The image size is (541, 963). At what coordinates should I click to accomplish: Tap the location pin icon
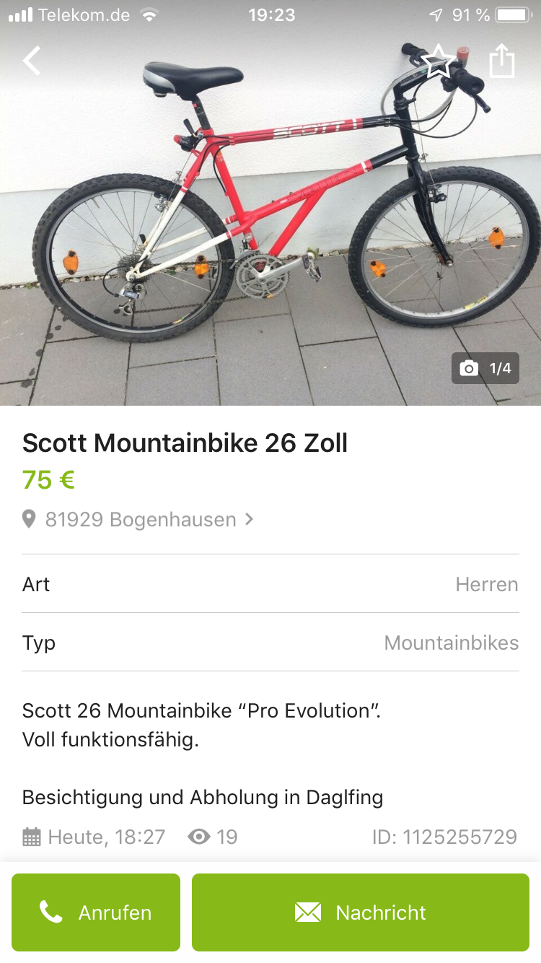coord(29,520)
